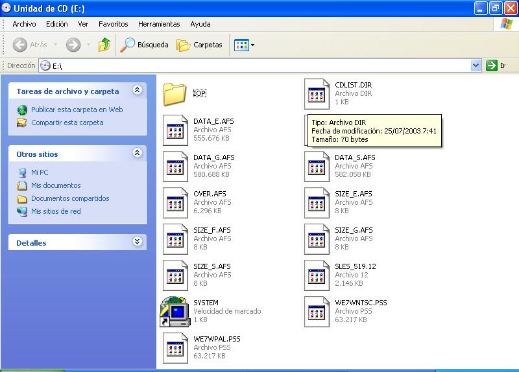This screenshot has width=519, height=372.
Task: Open the Favoritos menu
Action: (x=113, y=24)
